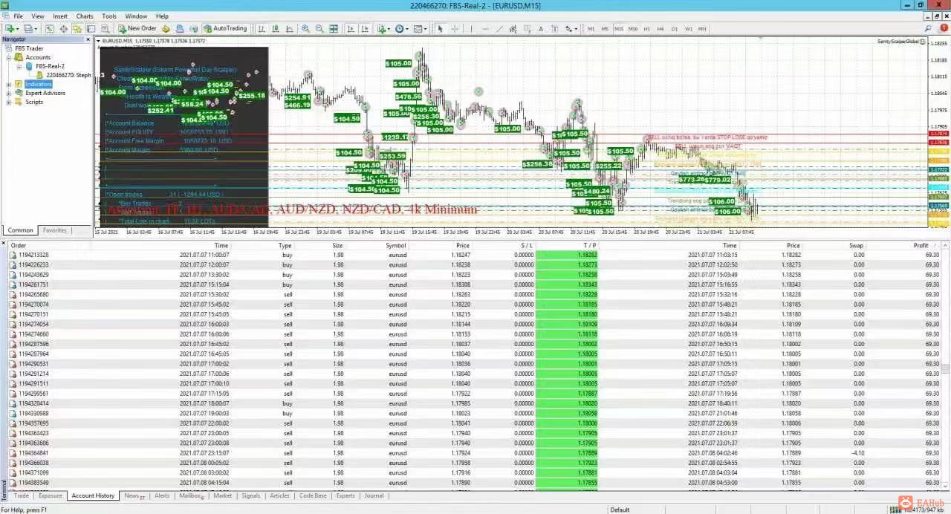Open the arrows objects dropdown
Viewport: 951px width, 514px height.
pyautogui.click(x=571, y=28)
